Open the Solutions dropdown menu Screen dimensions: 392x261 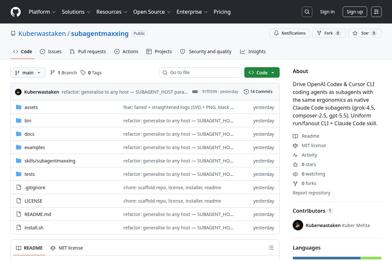(76, 12)
